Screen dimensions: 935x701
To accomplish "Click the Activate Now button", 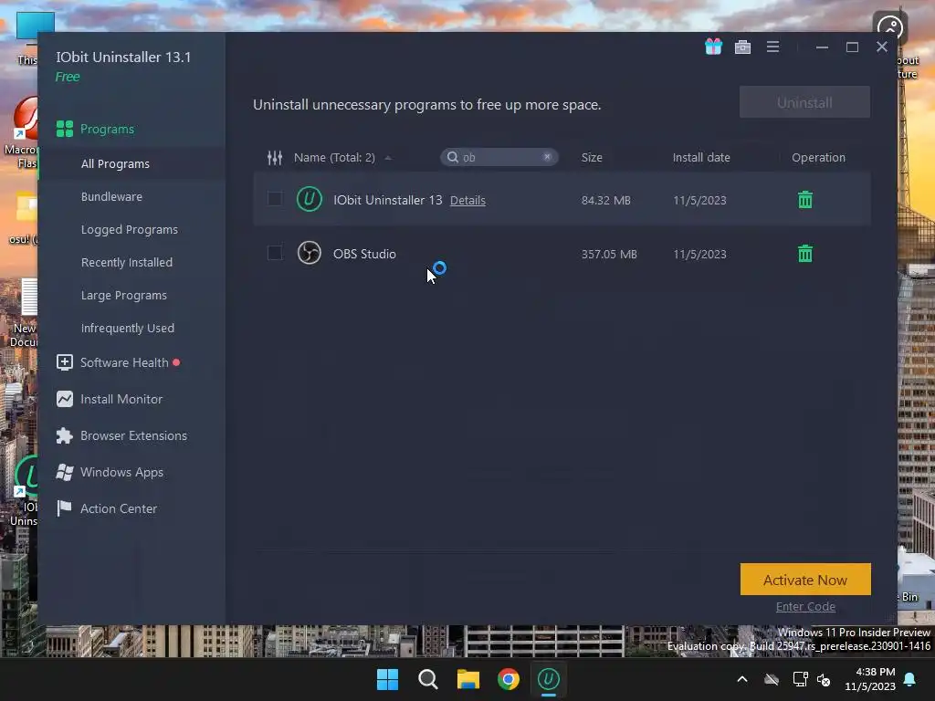I will (x=805, y=580).
